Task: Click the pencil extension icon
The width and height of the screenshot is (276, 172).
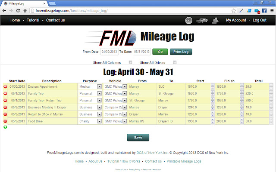Action: 241,11
